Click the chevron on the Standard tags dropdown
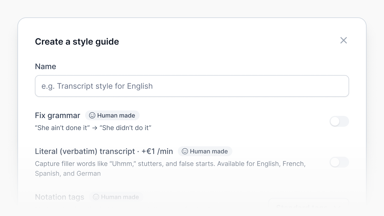The image size is (384, 216). click(x=337, y=207)
